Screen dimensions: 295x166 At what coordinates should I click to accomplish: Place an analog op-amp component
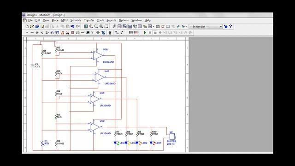click(47, 33)
